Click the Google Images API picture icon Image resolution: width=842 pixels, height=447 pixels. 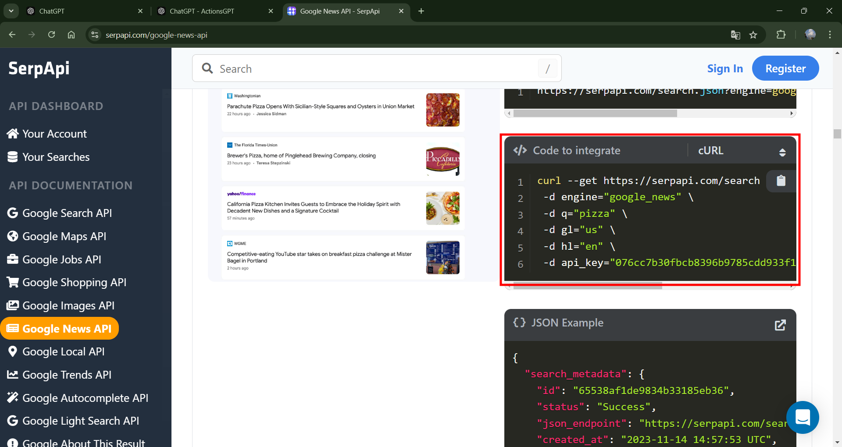point(13,305)
